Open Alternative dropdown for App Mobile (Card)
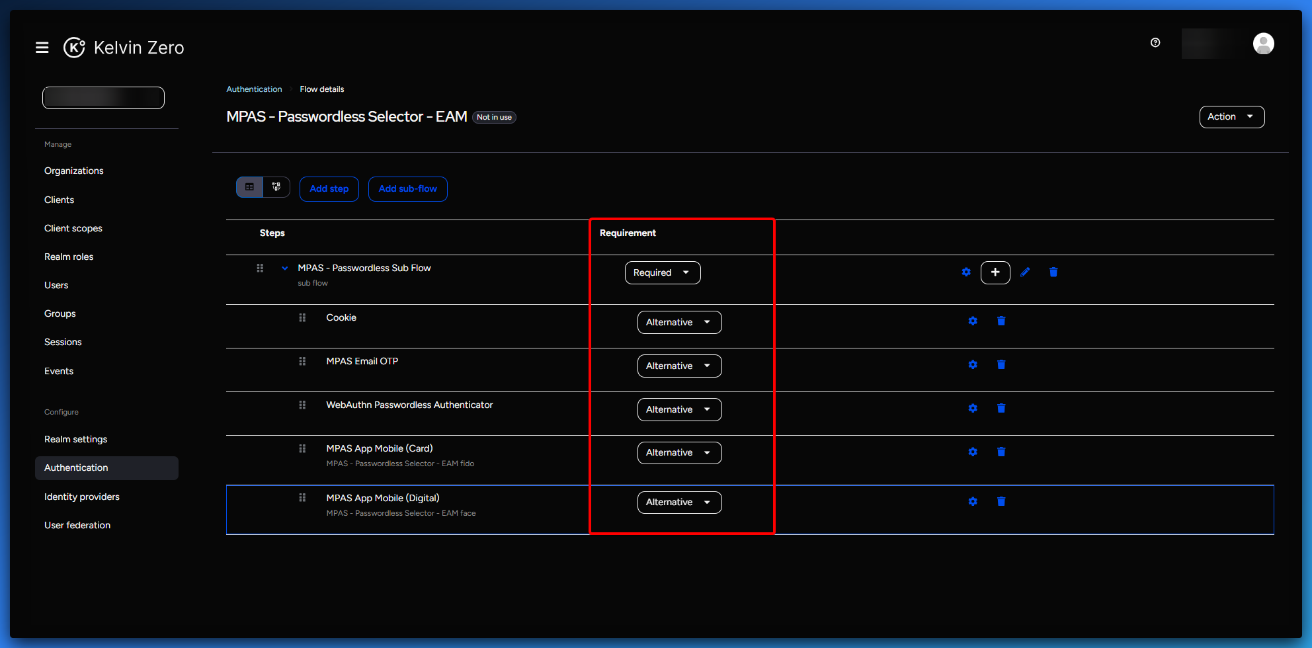 click(x=679, y=453)
